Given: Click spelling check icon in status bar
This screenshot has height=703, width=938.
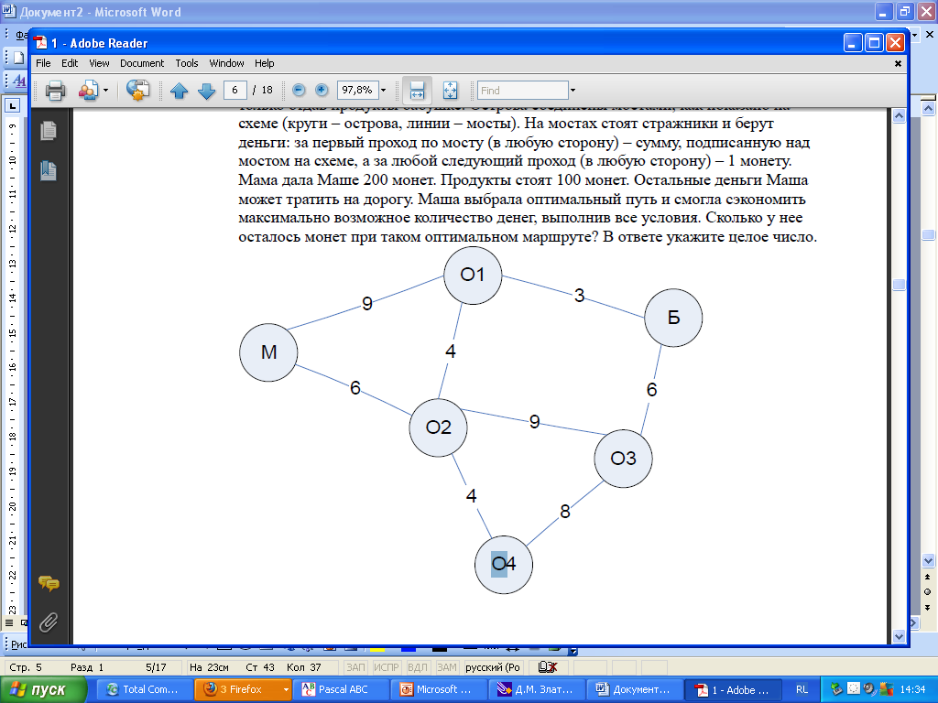Looking at the screenshot, I should pos(548,667).
